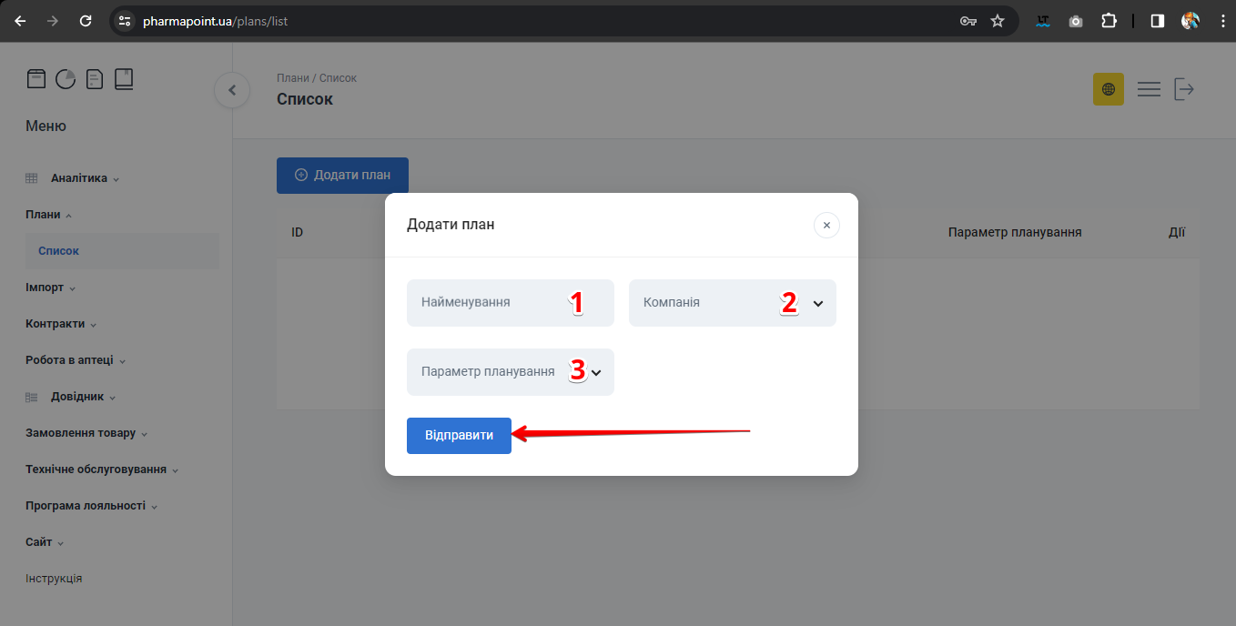Bookmark page with the star icon
The width and height of the screenshot is (1236, 626).
coord(998,21)
